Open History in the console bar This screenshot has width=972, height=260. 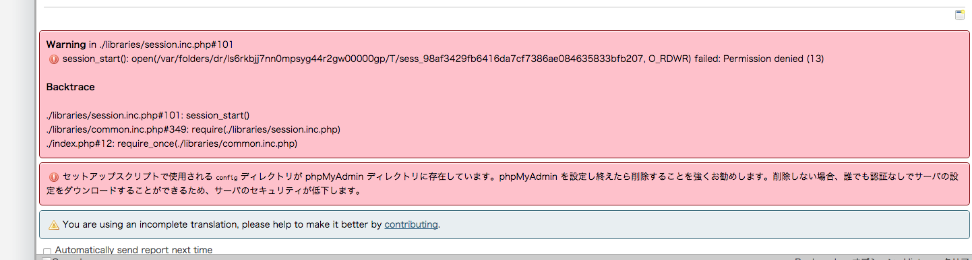[917, 259]
